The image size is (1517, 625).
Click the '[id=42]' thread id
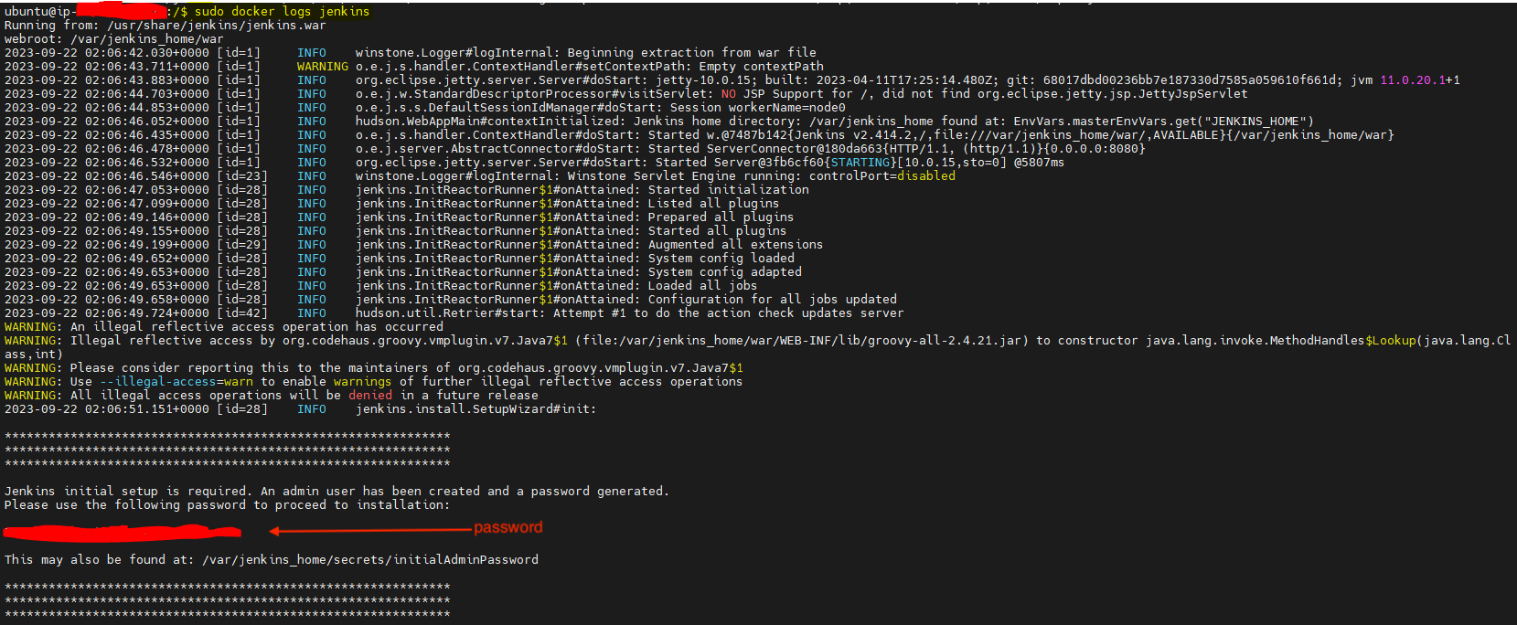(x=242, y=313)
